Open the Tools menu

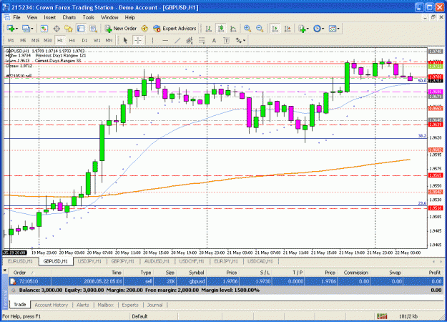89,17
